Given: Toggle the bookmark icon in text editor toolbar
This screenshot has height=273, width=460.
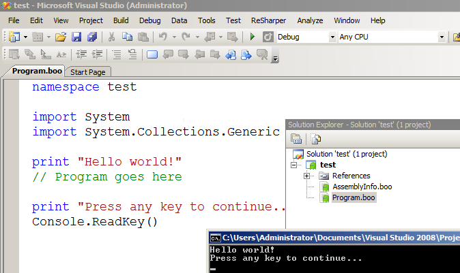Looking at the screenshot, I should pos(152,54).
